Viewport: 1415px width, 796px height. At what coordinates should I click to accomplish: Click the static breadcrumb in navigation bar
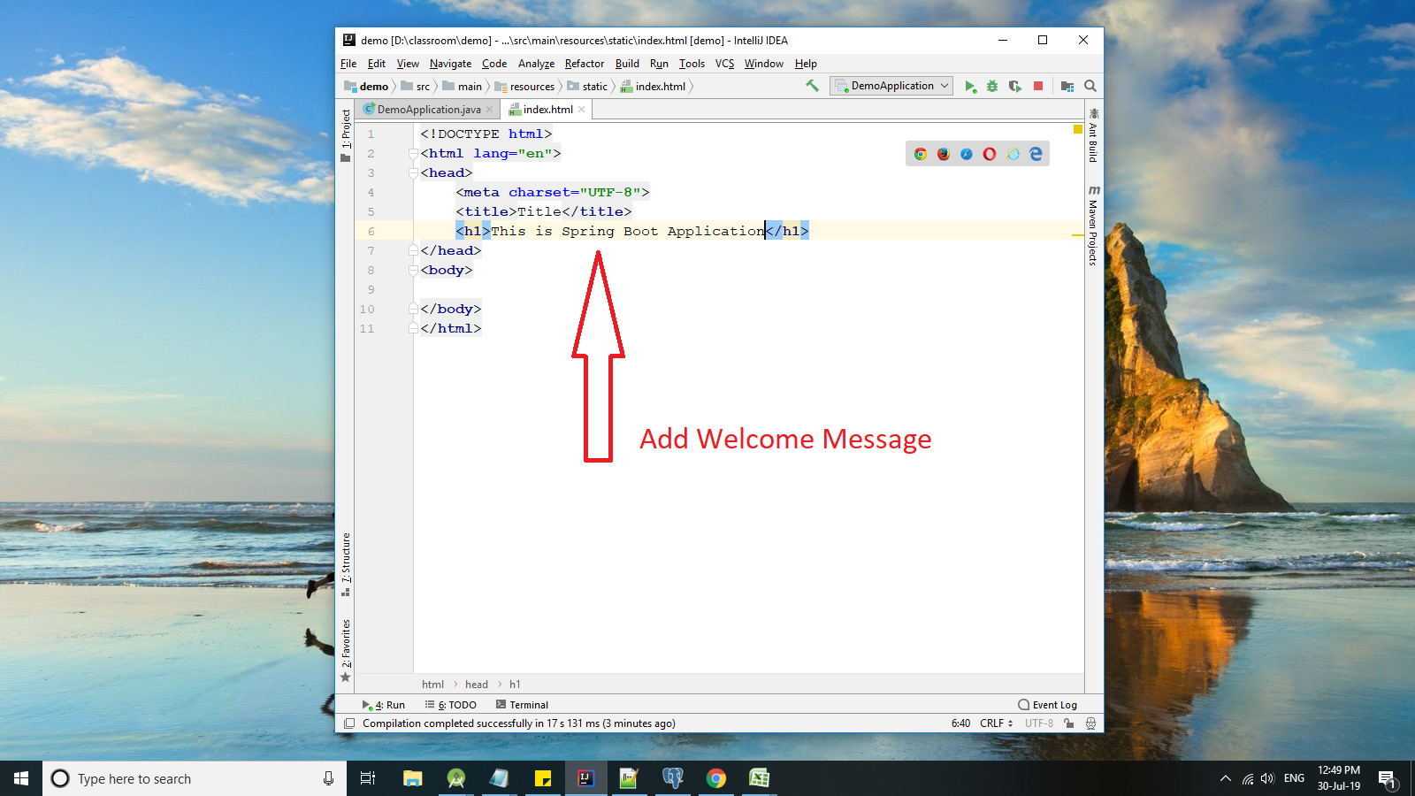pyautogui.click(x=587, y=87)
